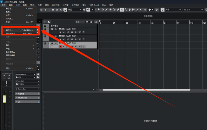Select the Time Warp tool

point(133,10)
